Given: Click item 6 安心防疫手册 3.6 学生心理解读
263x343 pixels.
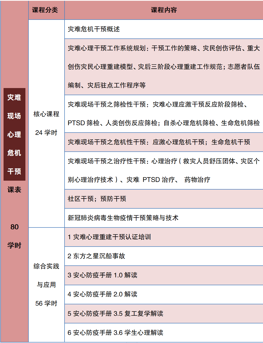Looking at the screenshot, I should [x=164, y=333].
